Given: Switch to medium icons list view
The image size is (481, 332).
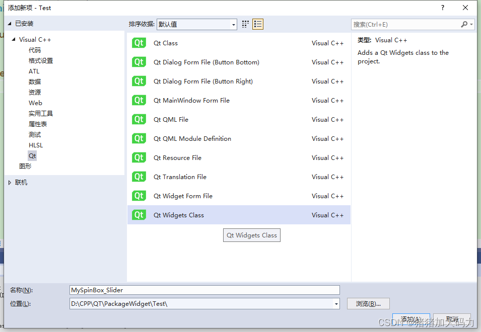Looking at the screenshot, I should (x=258, y=24).
